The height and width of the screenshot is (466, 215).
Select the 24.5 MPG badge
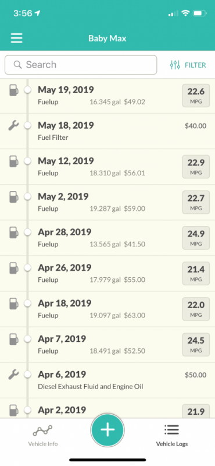tap(196, 344)
